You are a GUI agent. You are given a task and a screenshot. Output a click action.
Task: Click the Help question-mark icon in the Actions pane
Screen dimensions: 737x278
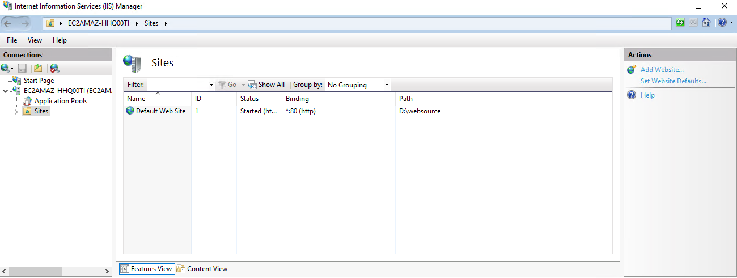click(x=632, y=95)
